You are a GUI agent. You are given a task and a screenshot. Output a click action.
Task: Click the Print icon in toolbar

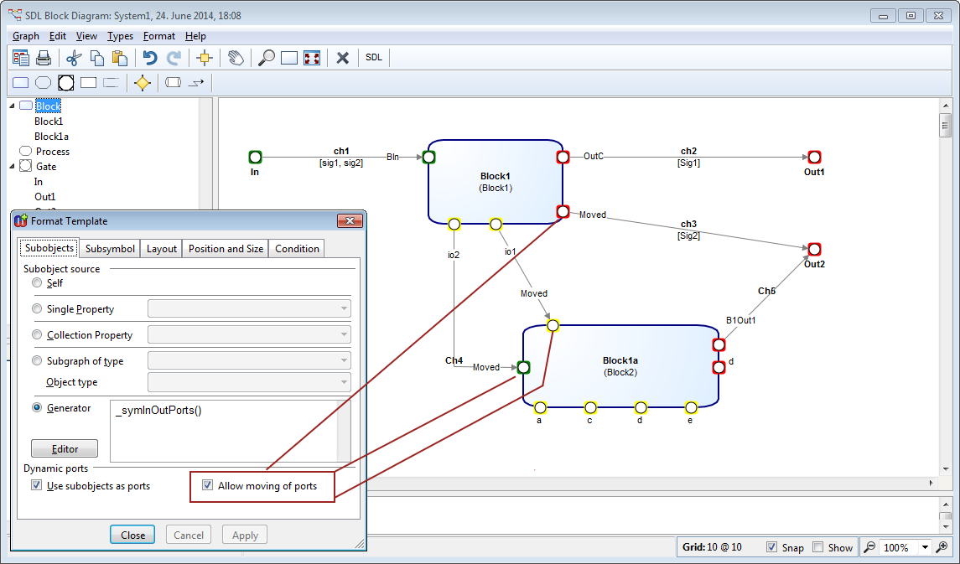[44, 58]
